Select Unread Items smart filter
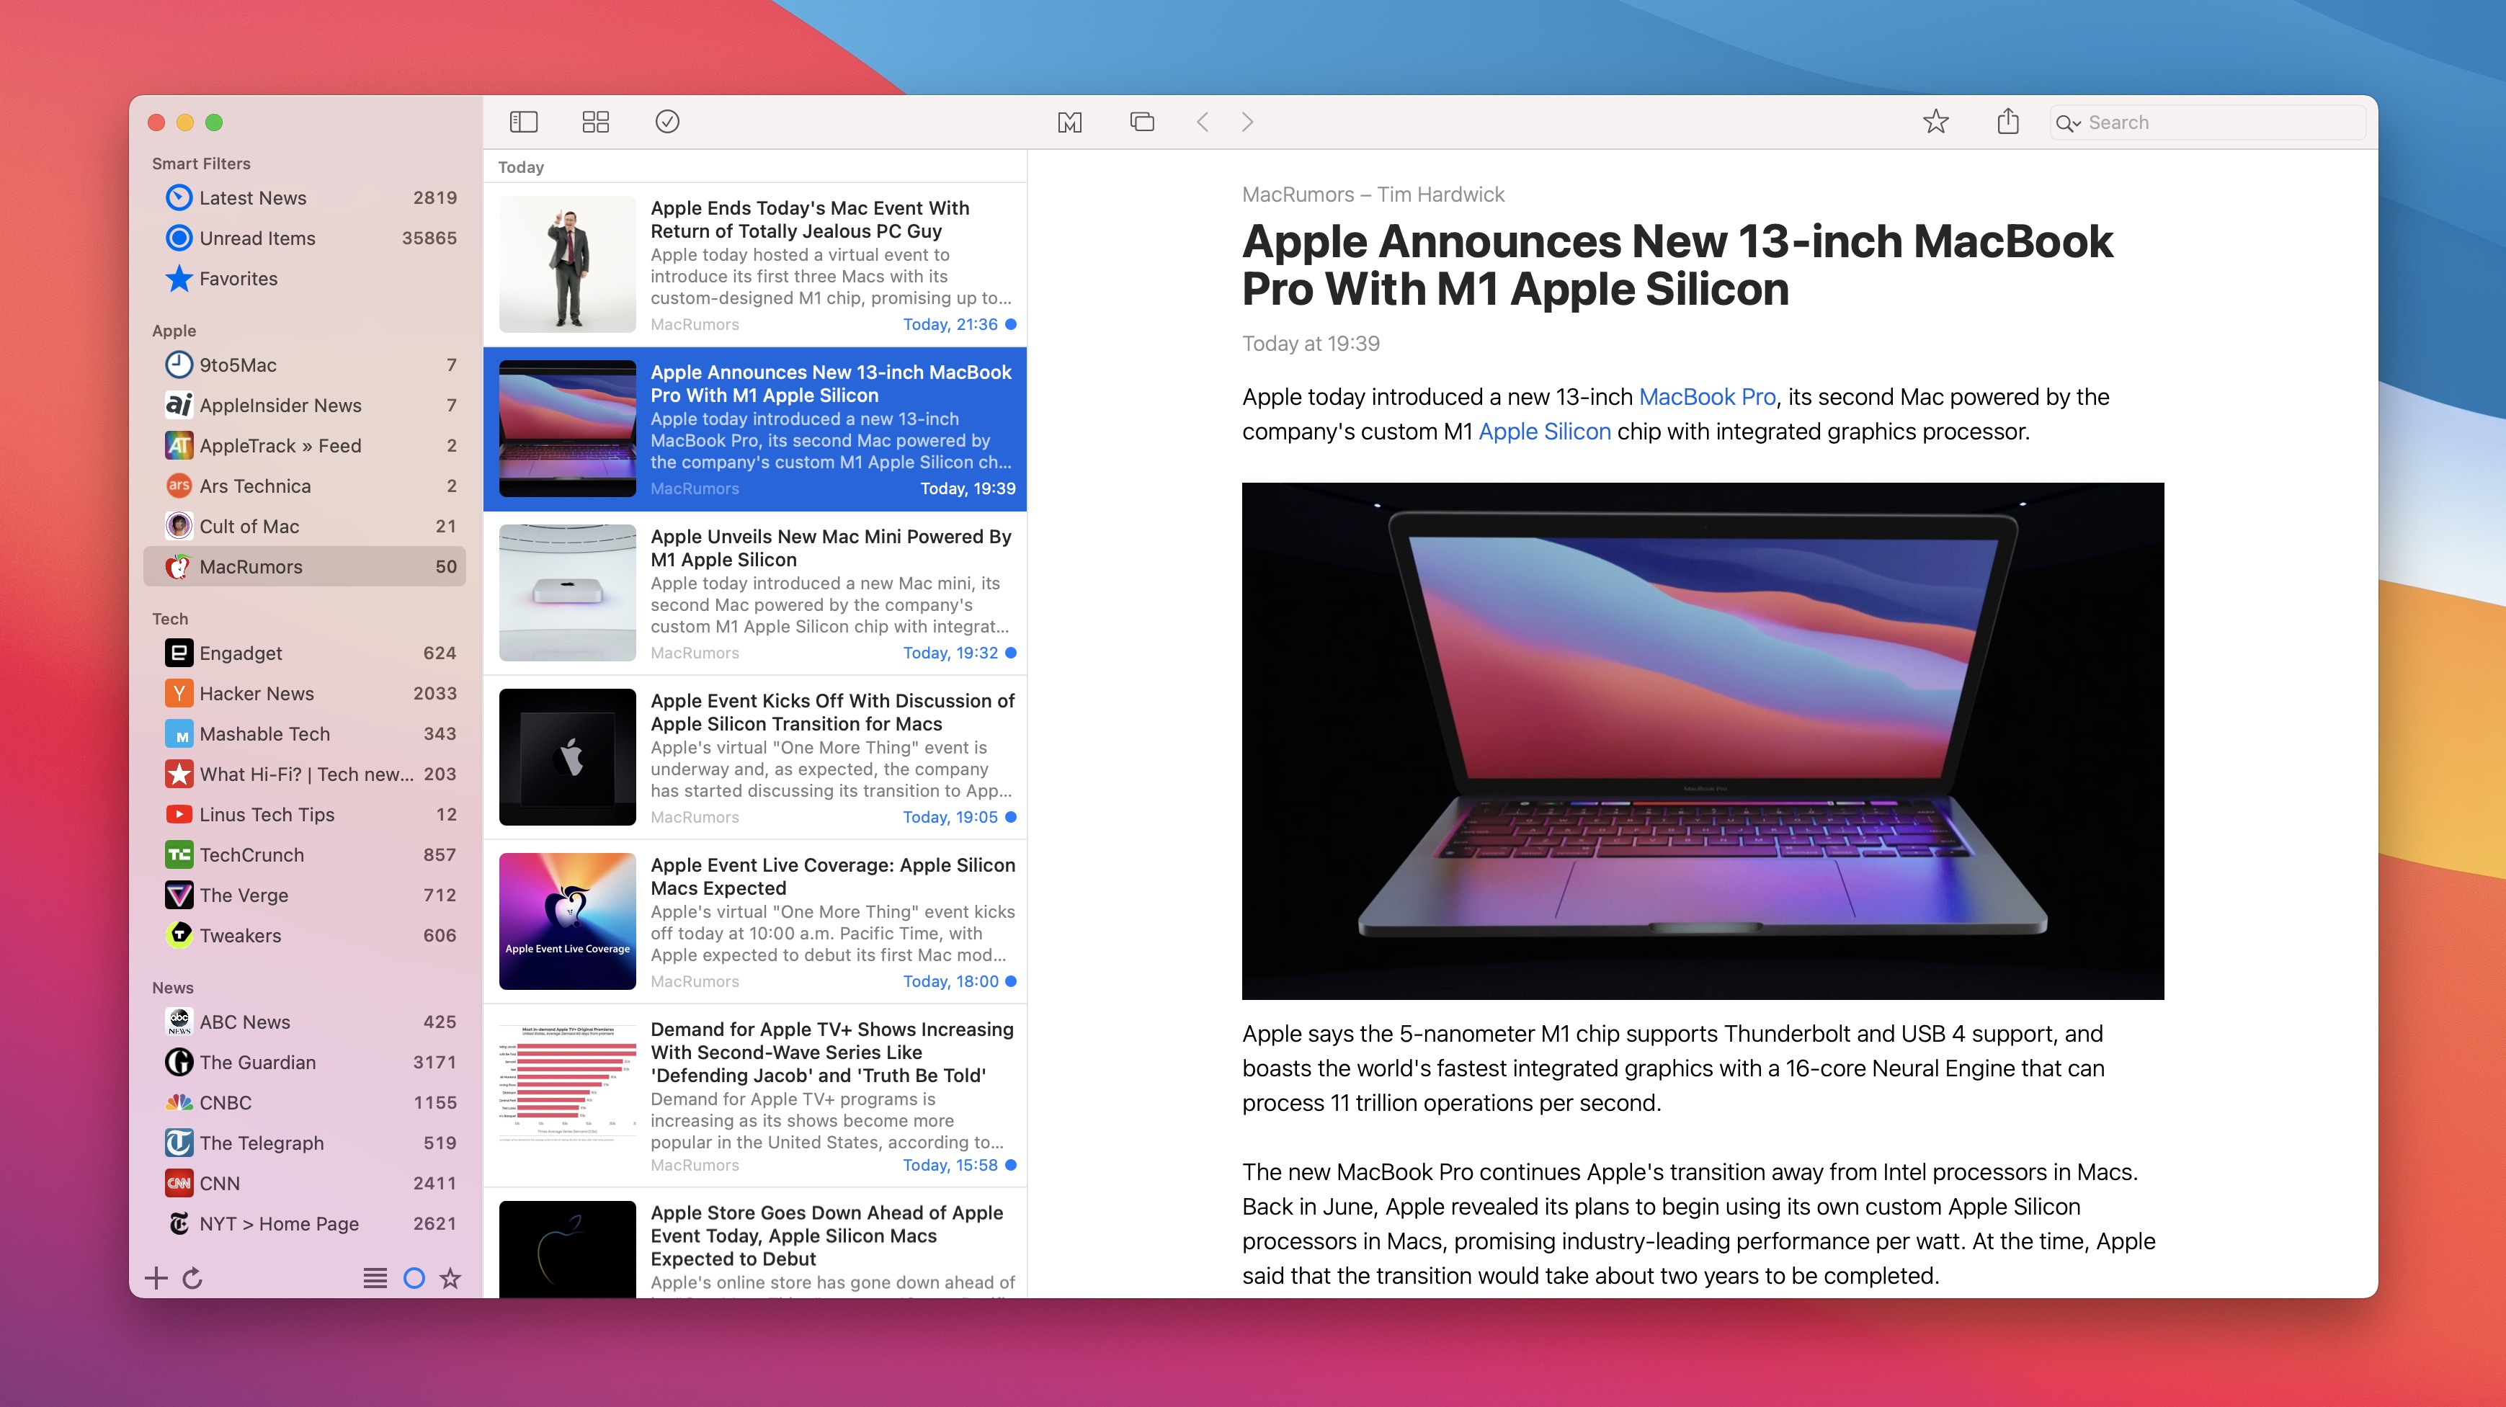 [x=305, y=238]
